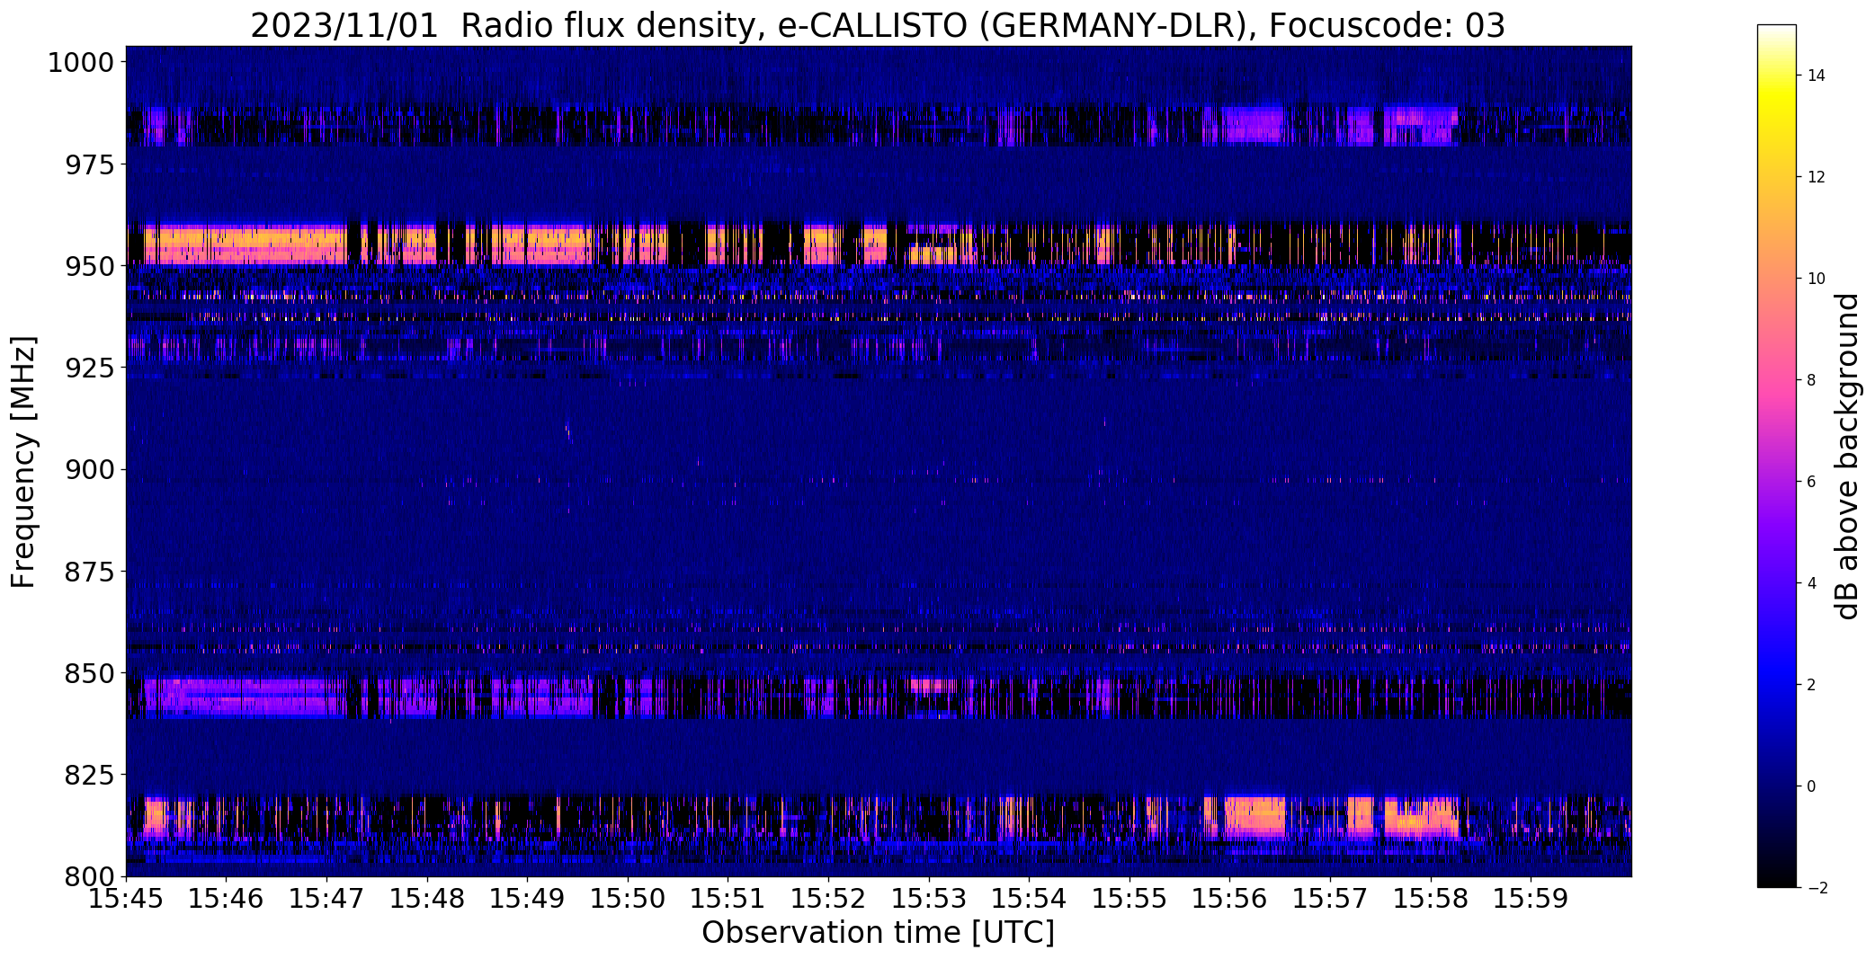Click the colorbar tick label 6

point(1812,482)
